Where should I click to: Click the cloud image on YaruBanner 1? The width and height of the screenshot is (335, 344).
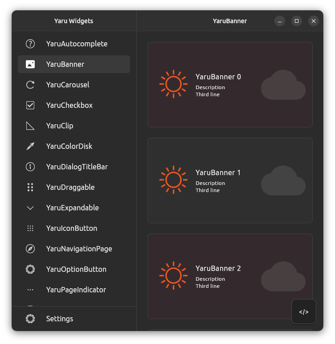click(283, 180)
